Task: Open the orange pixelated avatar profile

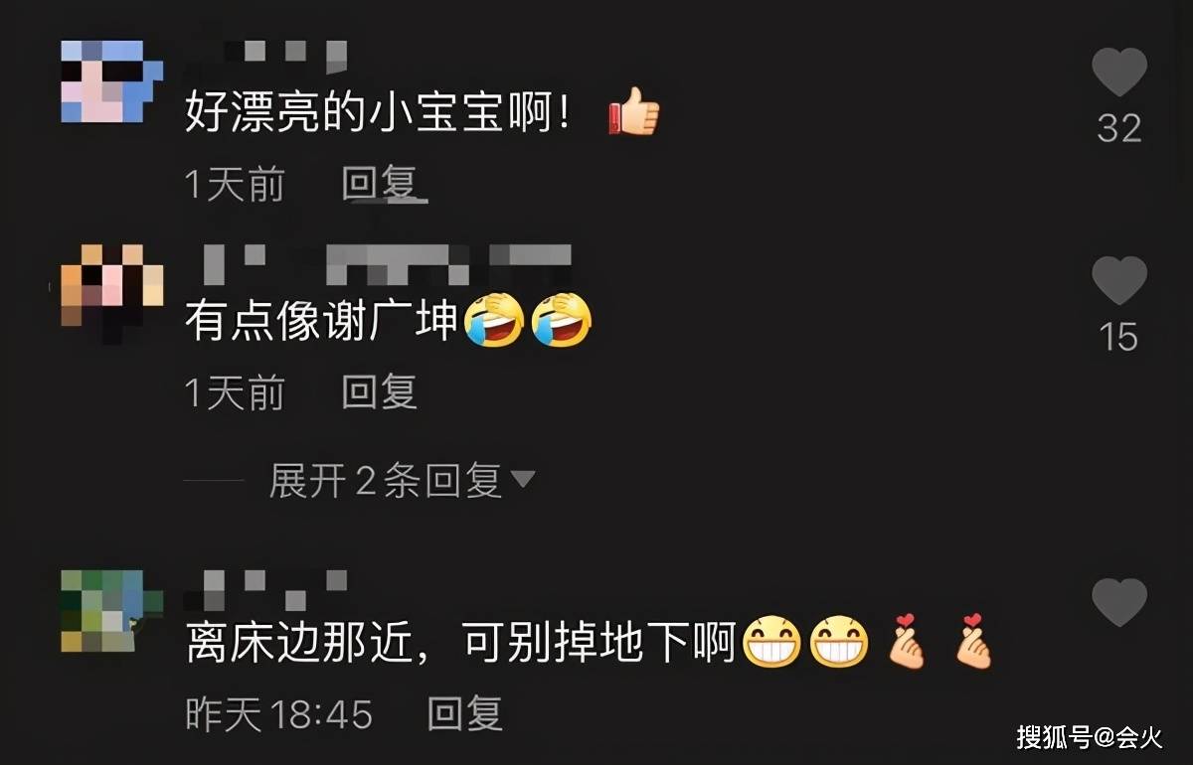Action: [111, 286]
